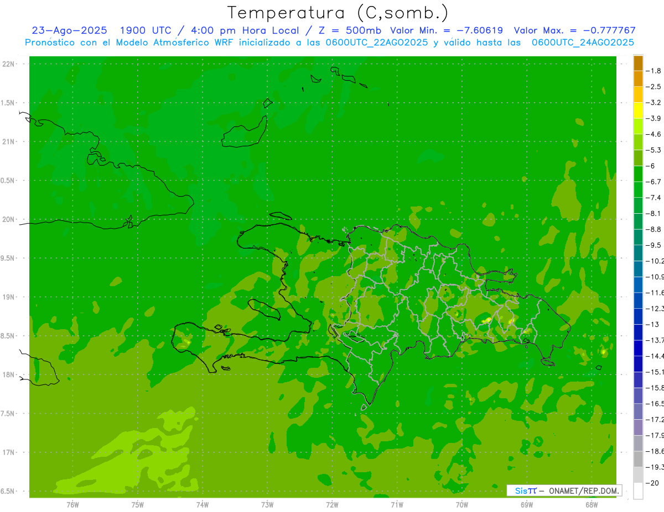Viewport: 664px width, 512px height.
Task: Pick the orange swatch between -1.8 and -2.5
Action: 638,79
